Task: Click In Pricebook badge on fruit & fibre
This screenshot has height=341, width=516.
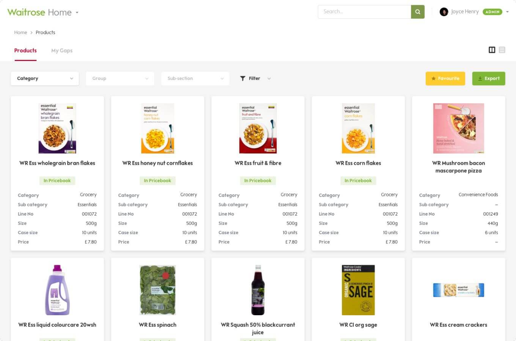Action: click(258, 180)
